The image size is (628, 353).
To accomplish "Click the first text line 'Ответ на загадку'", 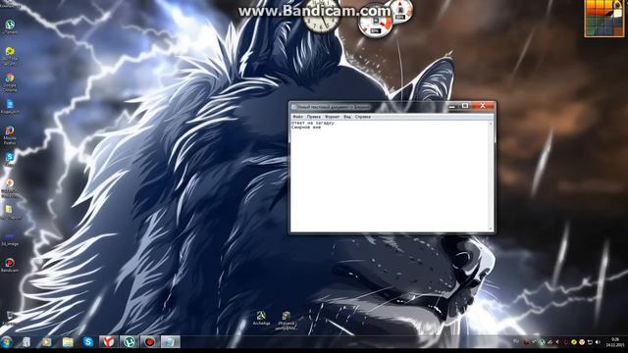I will coord(312,123).
